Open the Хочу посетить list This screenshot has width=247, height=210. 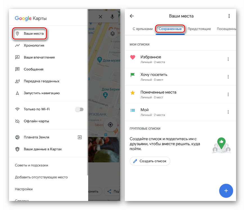pyautogui.click(x=180, y=77)
